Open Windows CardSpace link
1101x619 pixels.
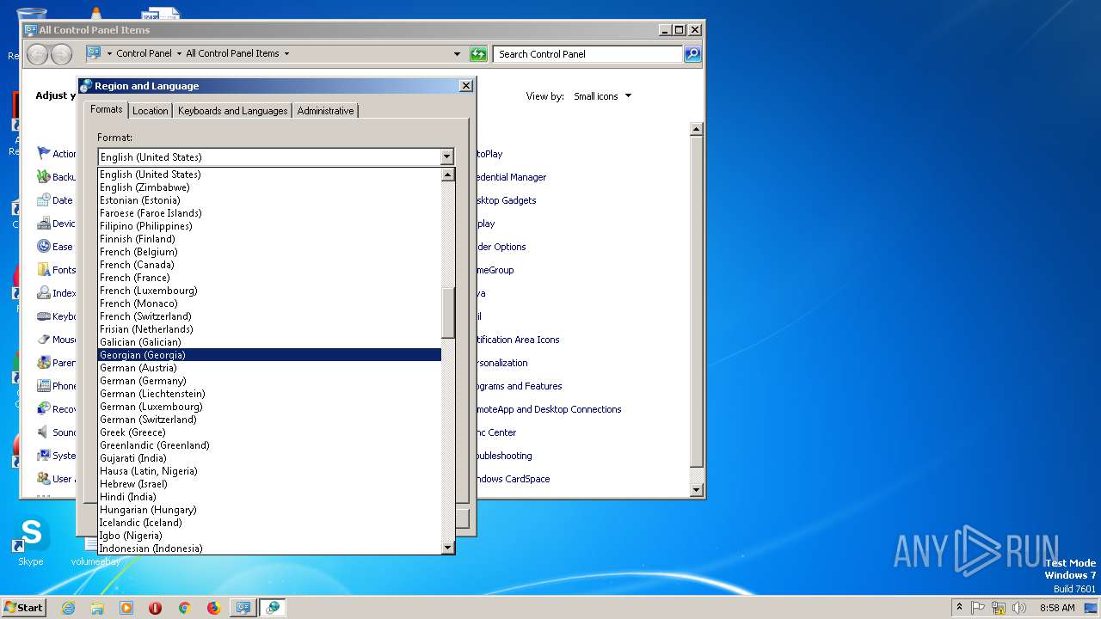tap(513, 479)
